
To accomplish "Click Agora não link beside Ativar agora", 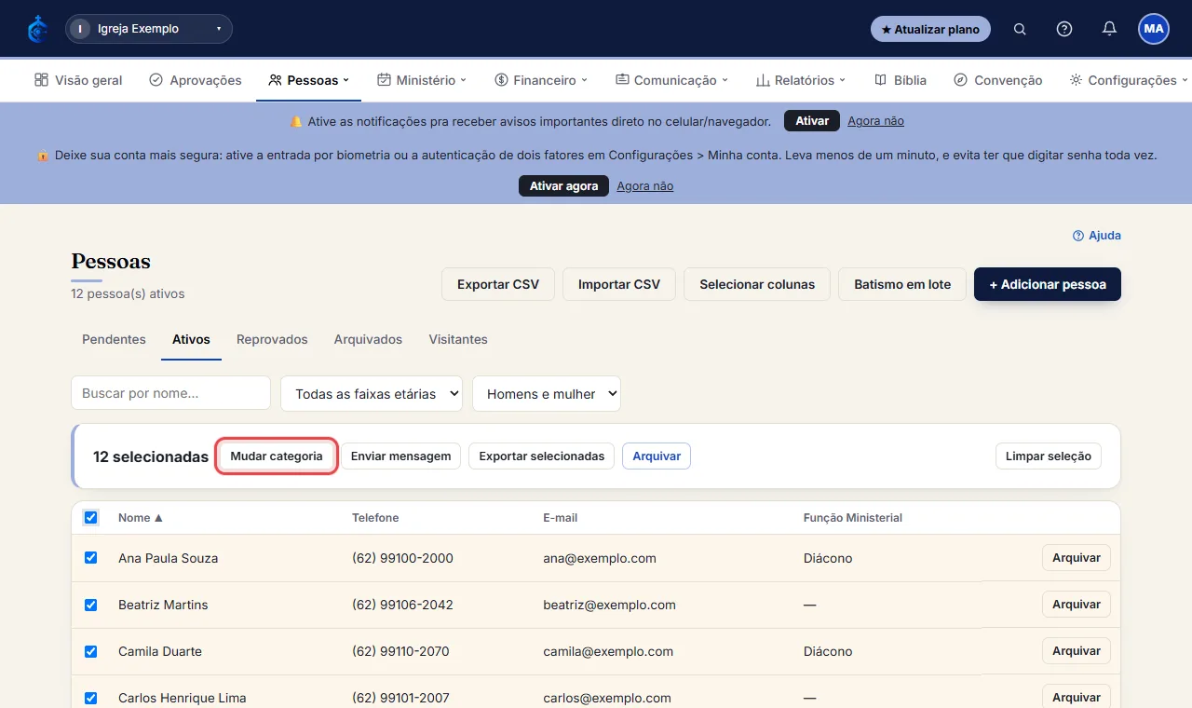I will pos(644,186).
